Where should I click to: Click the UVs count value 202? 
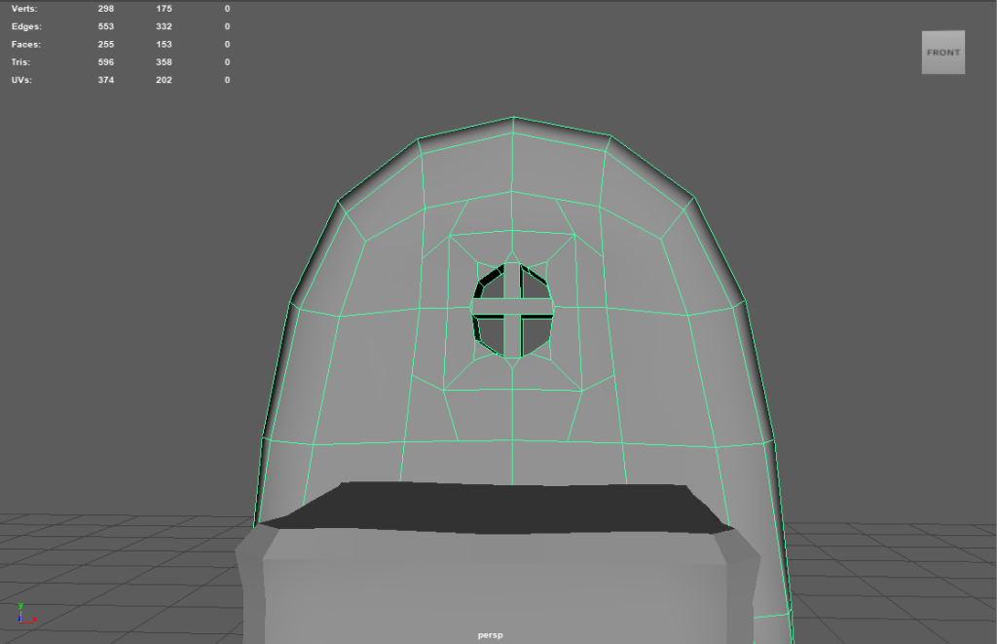click(164, 80)
